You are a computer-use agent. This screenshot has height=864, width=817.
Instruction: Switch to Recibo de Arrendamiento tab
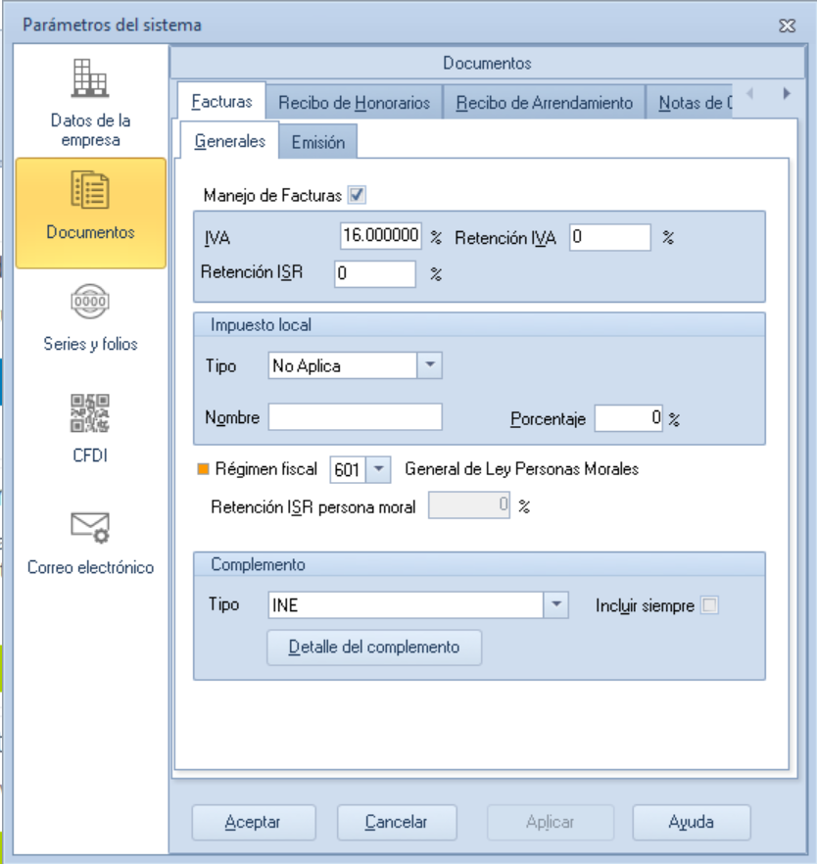pyautogui.click(x=545, y=103)
